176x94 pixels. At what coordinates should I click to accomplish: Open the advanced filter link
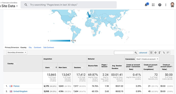[143, 53]
